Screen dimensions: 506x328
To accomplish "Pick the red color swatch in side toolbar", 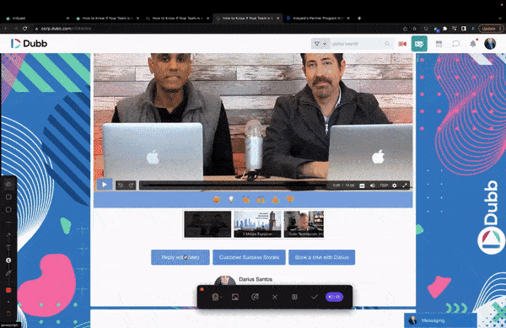I will tap(8, 290).
